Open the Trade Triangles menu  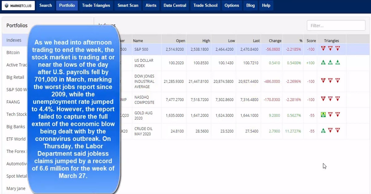tap(96, 6)
